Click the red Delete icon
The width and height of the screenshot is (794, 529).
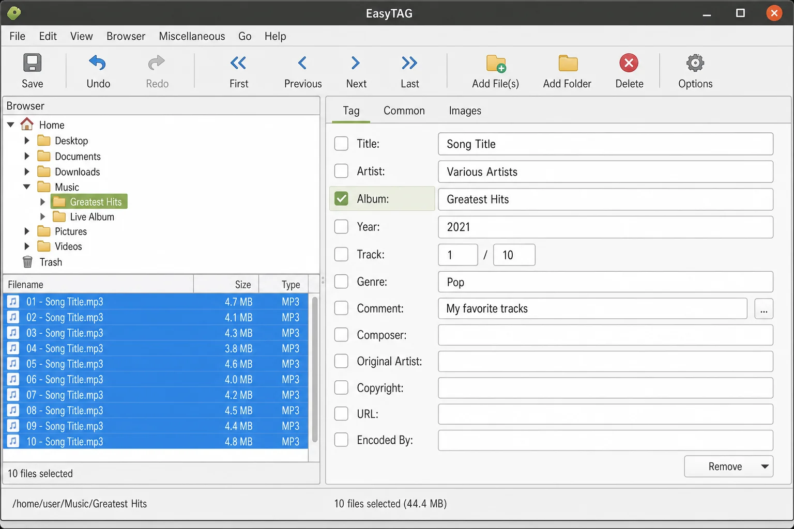[x=629, y=63]
